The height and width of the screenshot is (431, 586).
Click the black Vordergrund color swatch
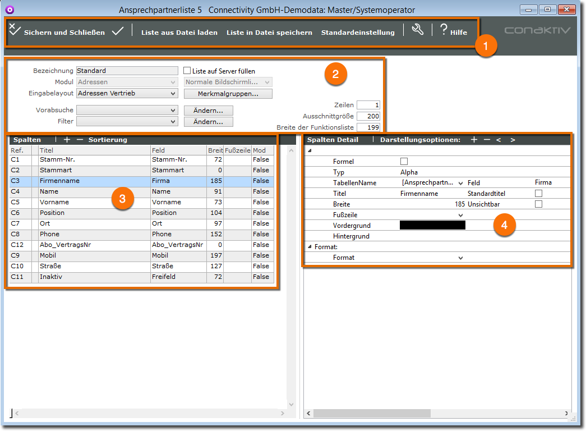tap(432, 226)
